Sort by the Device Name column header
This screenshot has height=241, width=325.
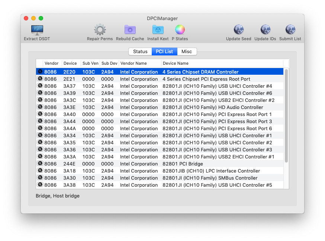(176, 63)
